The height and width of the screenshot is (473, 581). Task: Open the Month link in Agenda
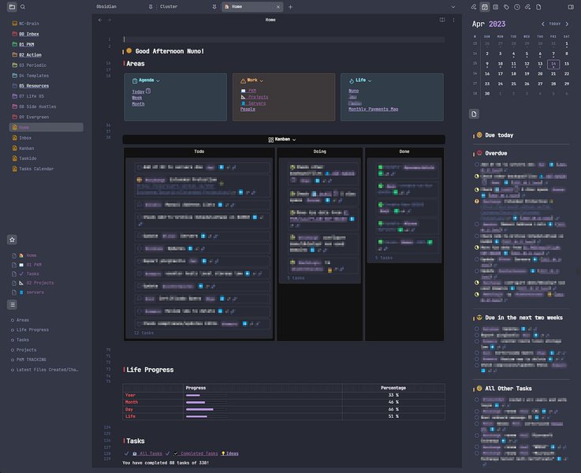click(x=138, y=104)
